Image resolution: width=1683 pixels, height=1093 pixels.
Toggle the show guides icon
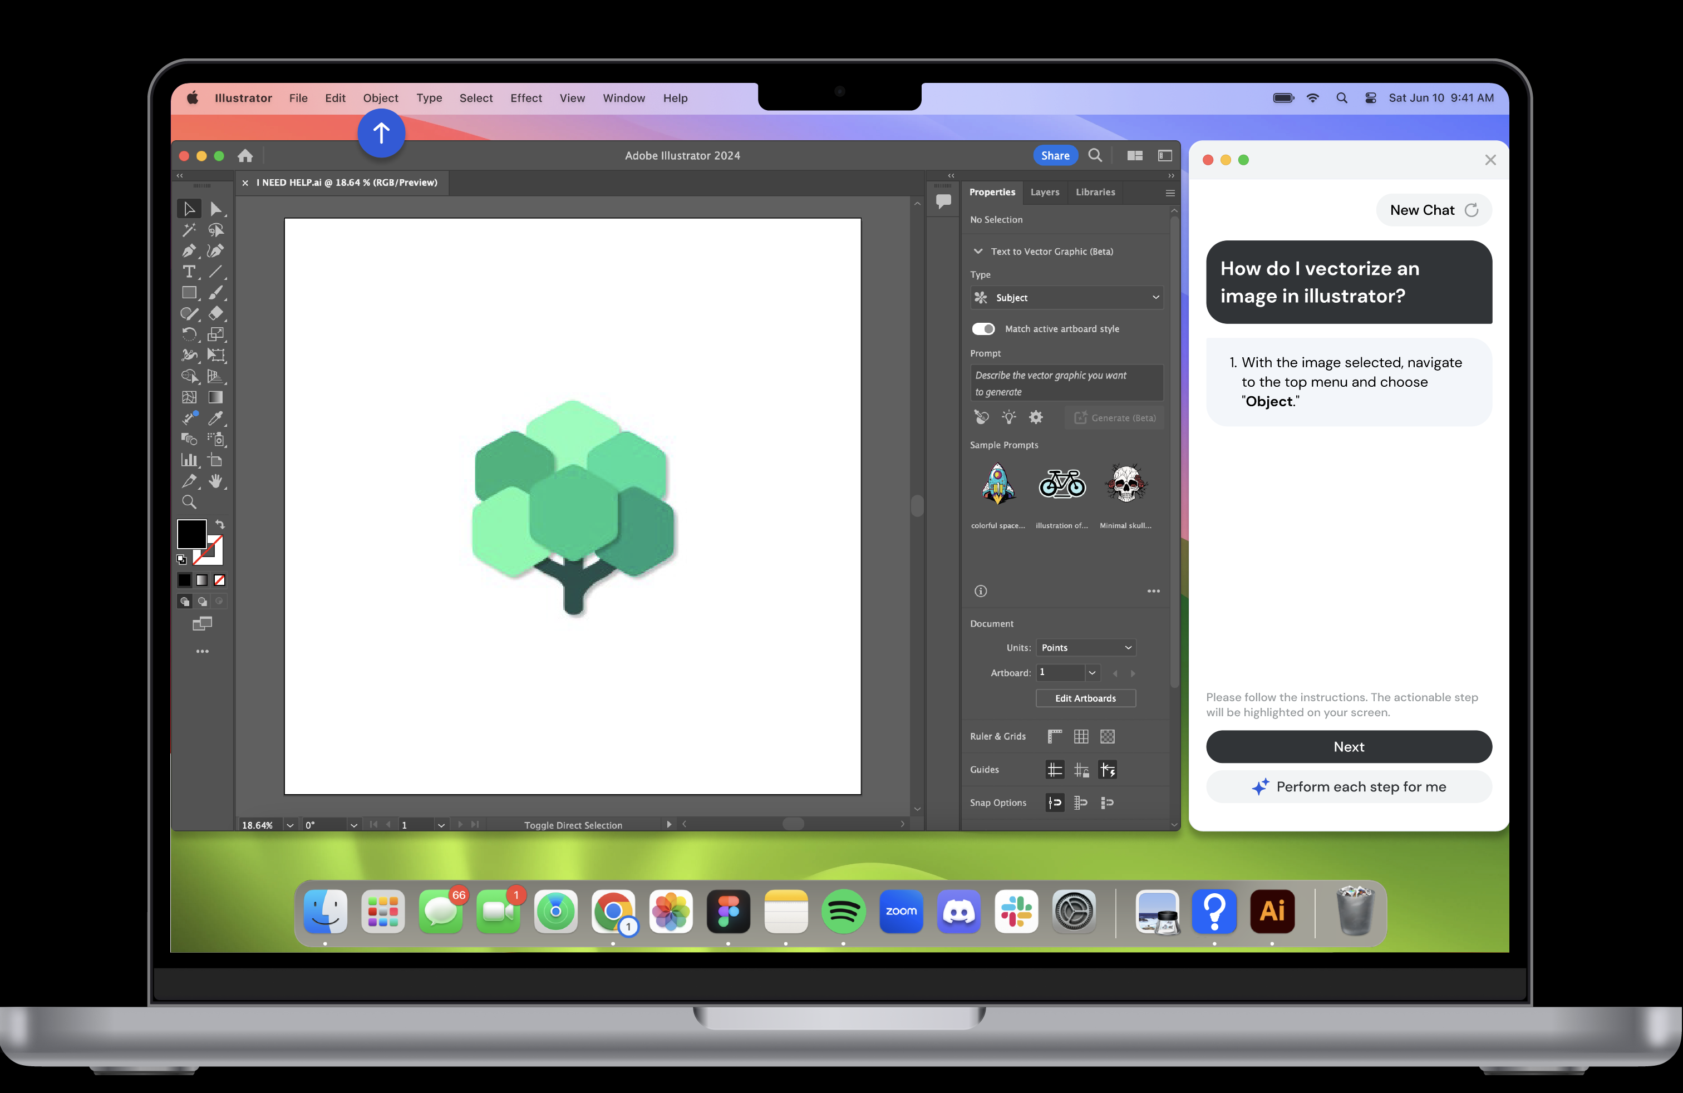point(1054,770)
